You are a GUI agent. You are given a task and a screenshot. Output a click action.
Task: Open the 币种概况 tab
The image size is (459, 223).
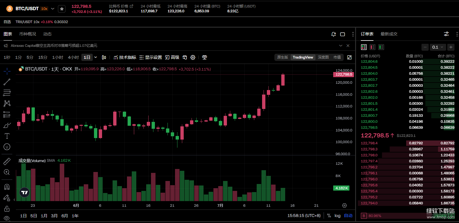28,34
